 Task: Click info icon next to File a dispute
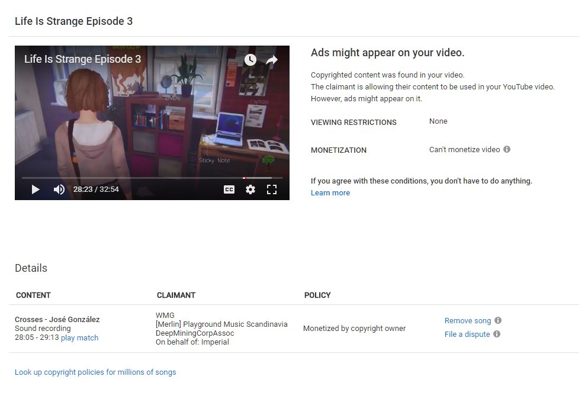coord(496,334)
